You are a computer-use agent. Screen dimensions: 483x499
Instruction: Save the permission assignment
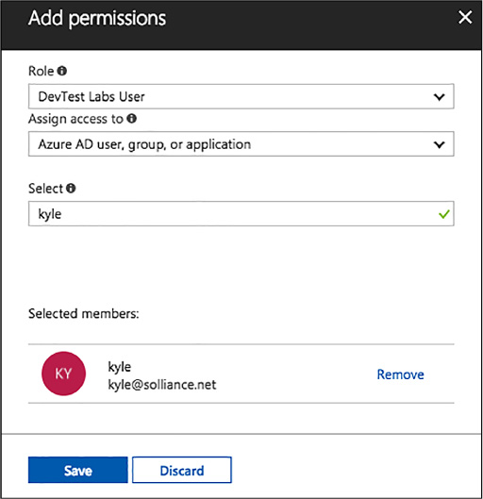[x=78, y=470]
